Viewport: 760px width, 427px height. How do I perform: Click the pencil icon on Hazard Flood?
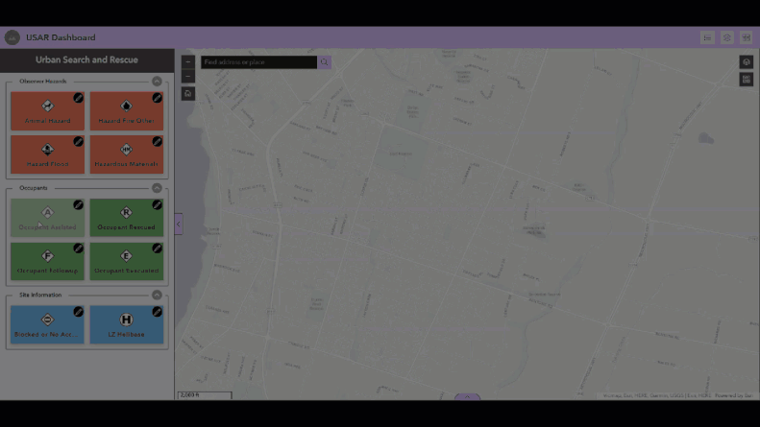[x=78, y=141]
